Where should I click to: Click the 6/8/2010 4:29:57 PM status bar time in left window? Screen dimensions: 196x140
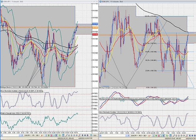tap(85, 138)
